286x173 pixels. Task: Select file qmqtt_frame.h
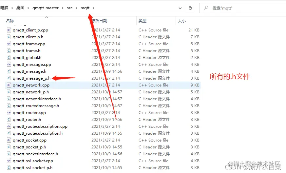(27, 51)
